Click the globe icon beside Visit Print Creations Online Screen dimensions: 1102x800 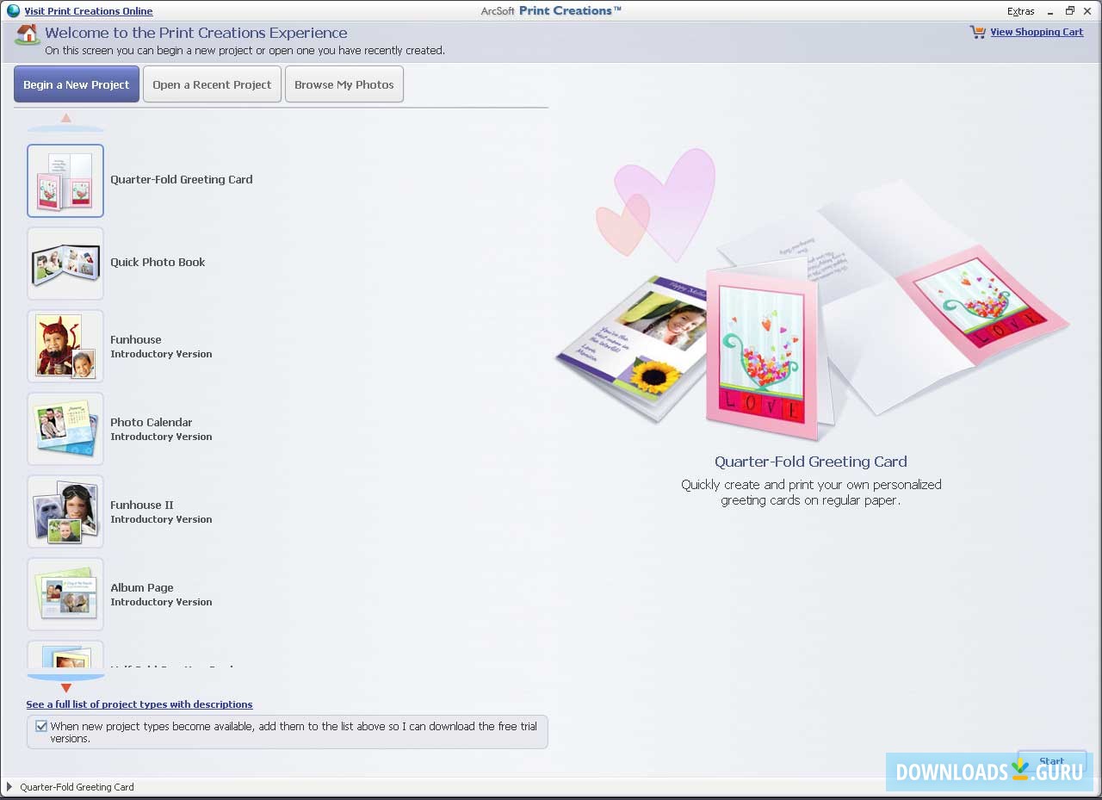13,10
